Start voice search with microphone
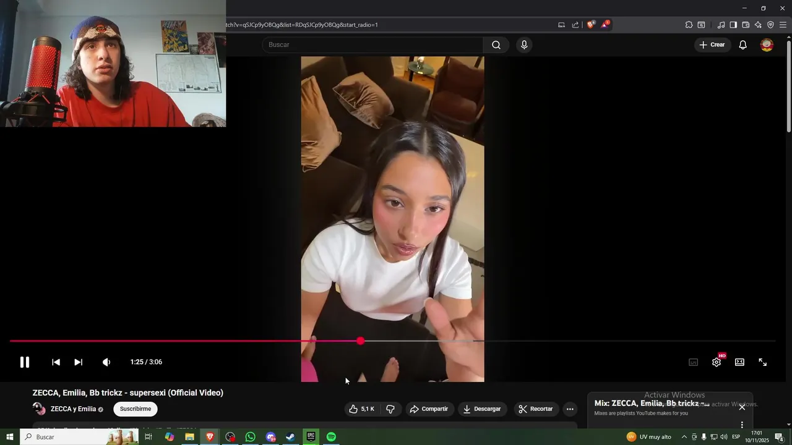The width and height of the screenshot is (792, 445). [524, 44]
